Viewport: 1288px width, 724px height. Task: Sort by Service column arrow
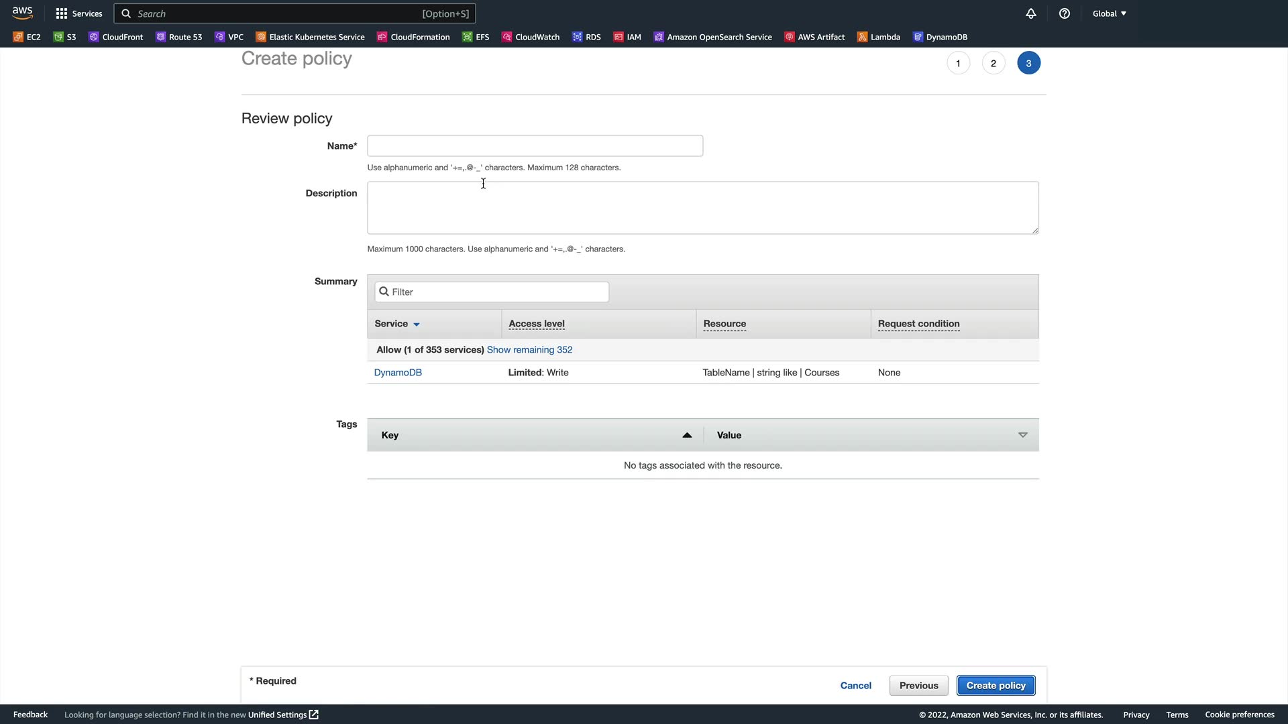417,324
